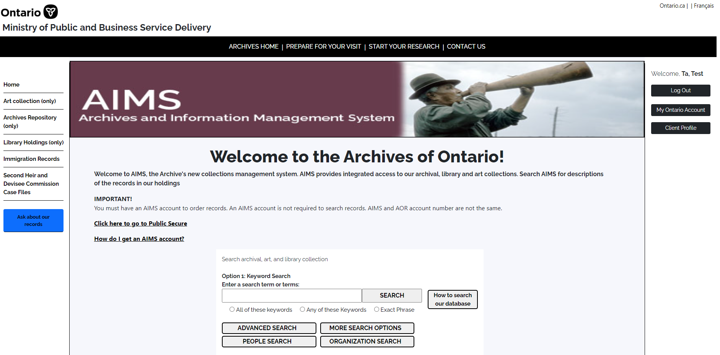The image size is (720, 355).
Task: Open CONTACT US page
Action: [x=466, y=46]
